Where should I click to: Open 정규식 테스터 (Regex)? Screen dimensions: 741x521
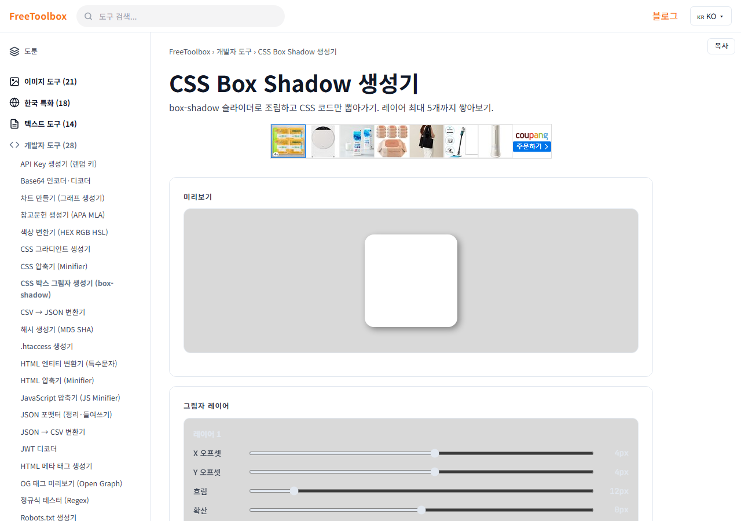pos(54,500)
